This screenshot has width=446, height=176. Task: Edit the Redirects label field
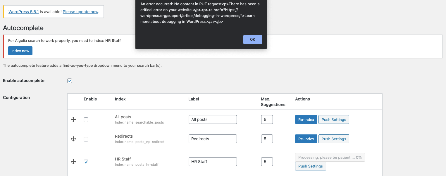pos(213,139)
